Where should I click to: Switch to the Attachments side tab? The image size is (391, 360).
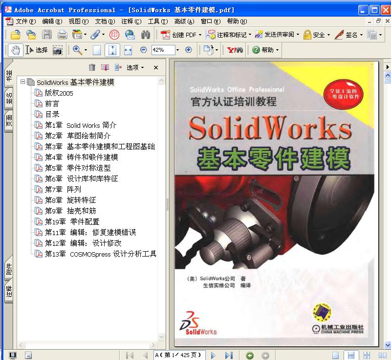pyautogui.click(x=9, y=269)
